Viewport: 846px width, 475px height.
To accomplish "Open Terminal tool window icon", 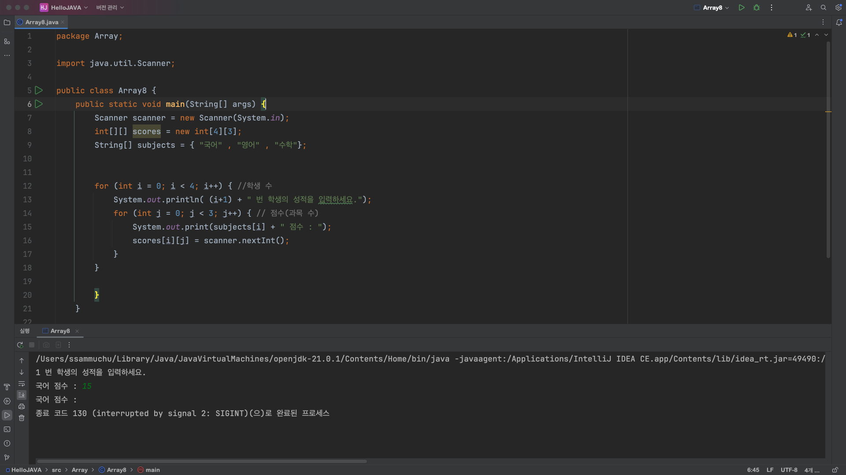I will click(7, 429).
